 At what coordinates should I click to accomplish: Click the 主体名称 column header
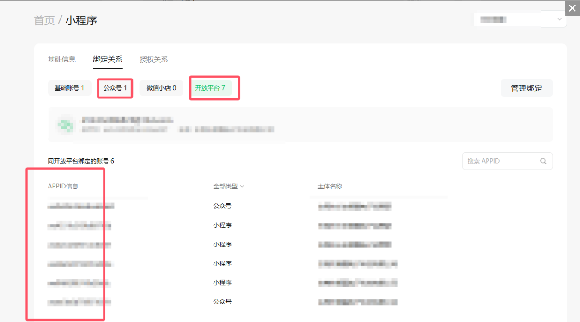pos(330,187)
